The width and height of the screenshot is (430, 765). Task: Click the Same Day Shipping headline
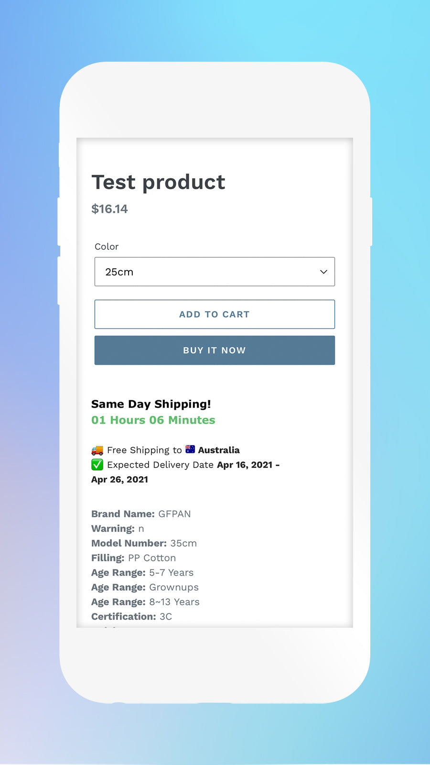click(151, 404)
